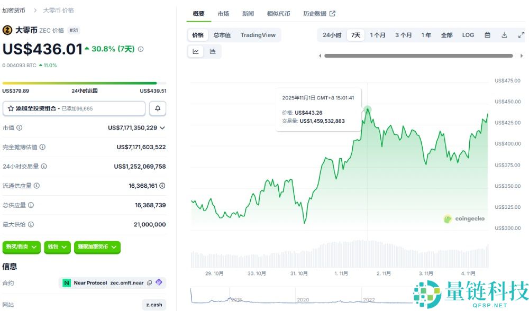529x311 pixels.
Task: Open the 历史数据 tab
Action: pyautogui.click(x=319, y=14)
